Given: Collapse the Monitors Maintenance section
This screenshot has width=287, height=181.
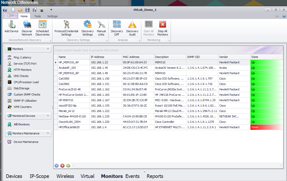Looking at the screenshot, I should (x=48, y=133).
